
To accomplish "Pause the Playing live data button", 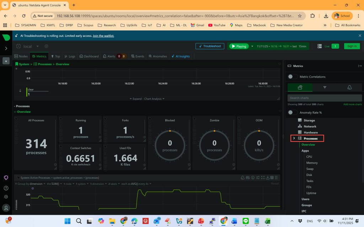I will click(x=239, y=46).
